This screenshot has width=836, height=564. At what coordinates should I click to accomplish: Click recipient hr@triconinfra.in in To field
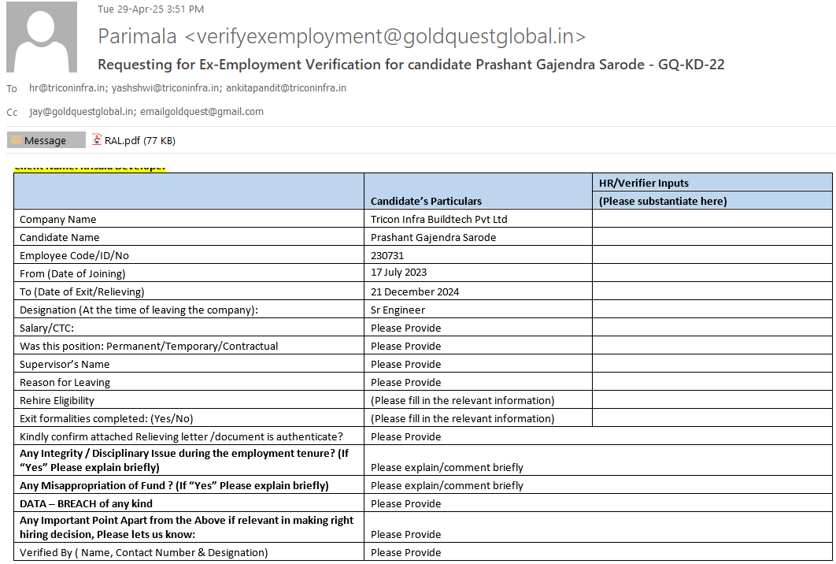(x=67, y=88)
